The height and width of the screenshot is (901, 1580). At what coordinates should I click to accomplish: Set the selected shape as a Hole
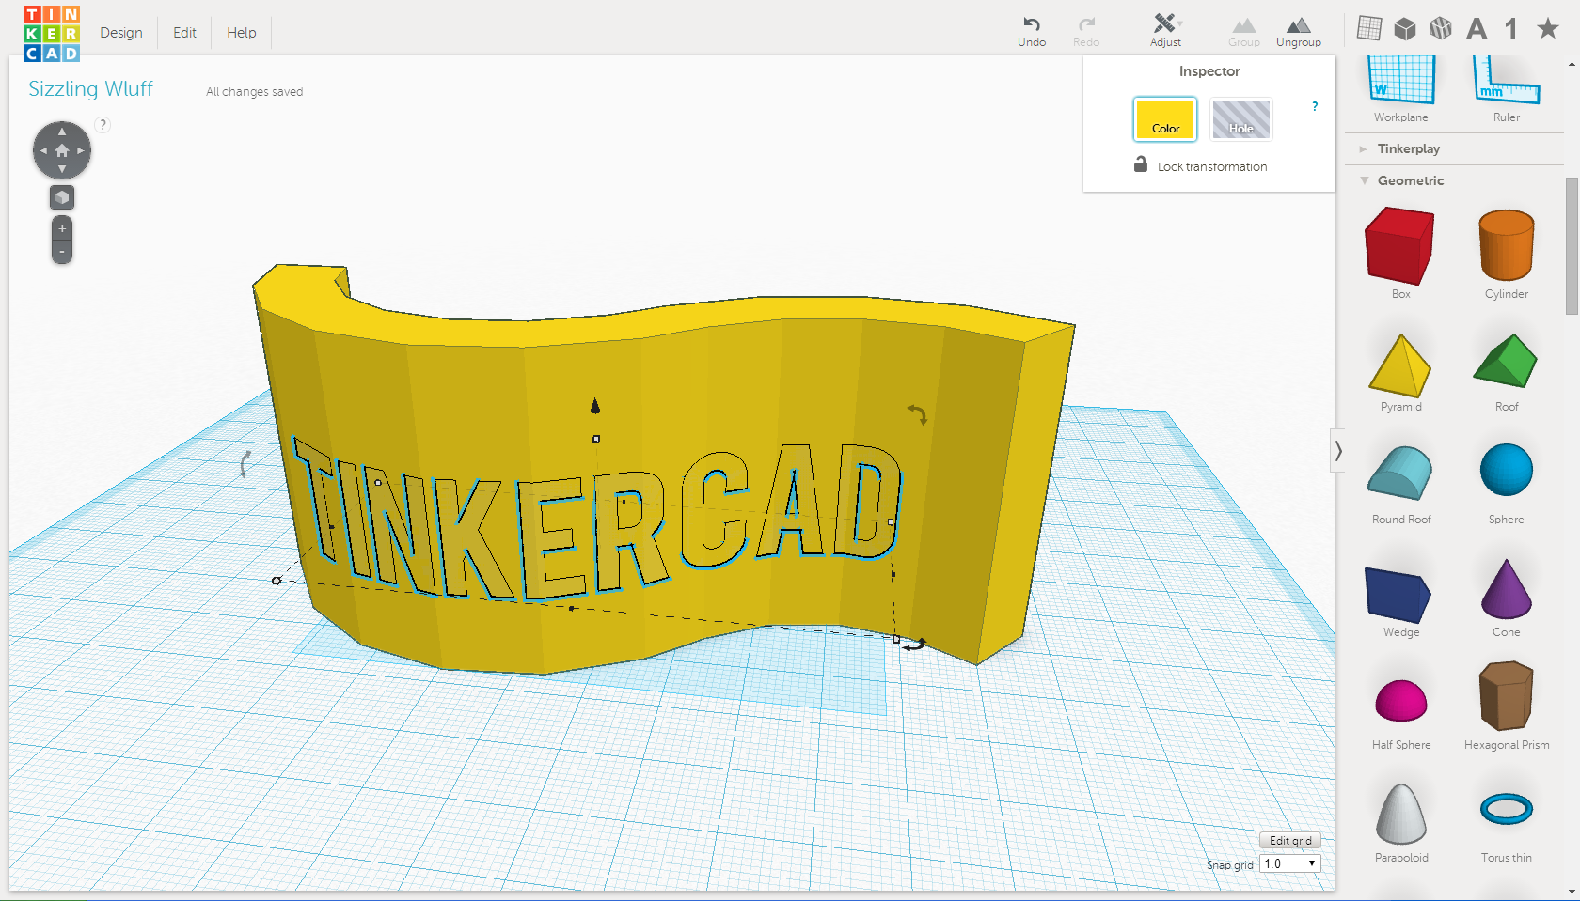tap(1240, 119)
